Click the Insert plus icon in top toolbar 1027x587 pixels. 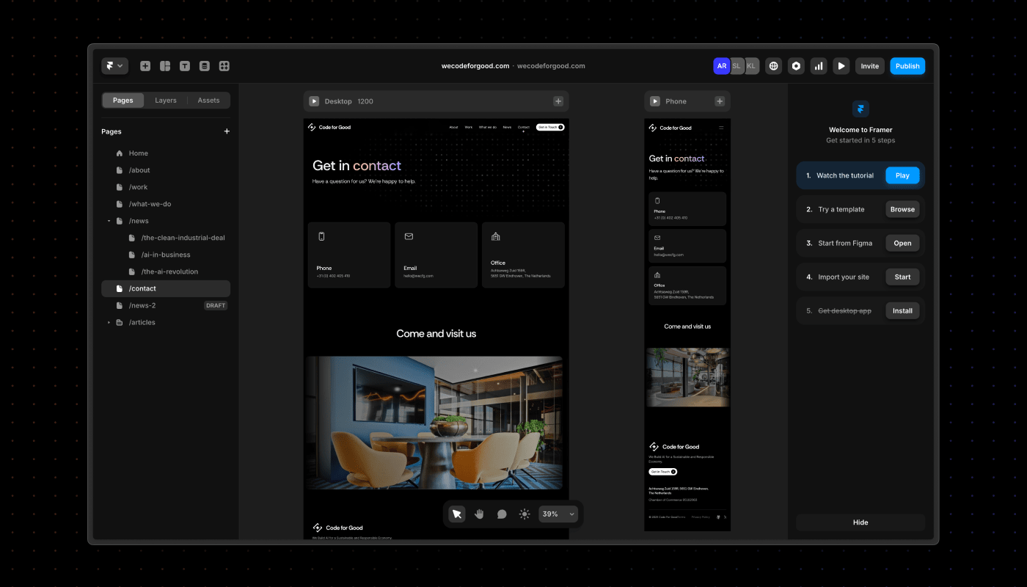click(145, 66)
